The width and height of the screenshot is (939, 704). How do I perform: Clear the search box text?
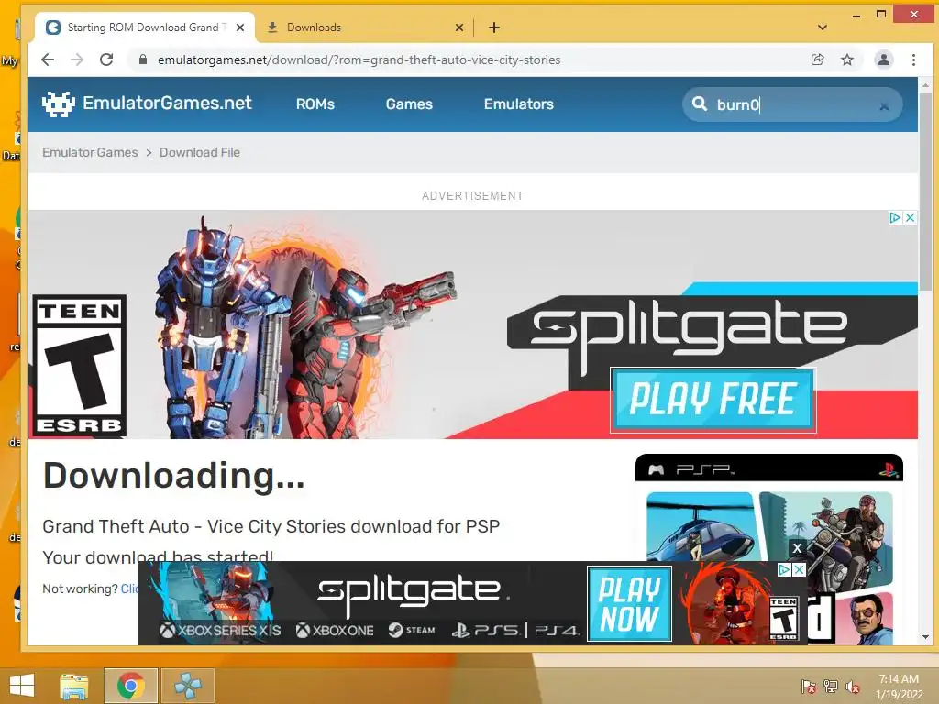click(x=884, y=106)
